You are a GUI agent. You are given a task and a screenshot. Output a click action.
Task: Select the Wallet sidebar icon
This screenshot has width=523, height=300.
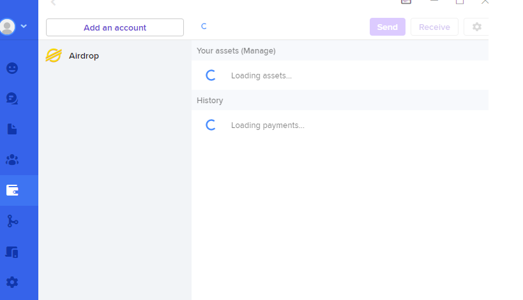coord(12,190)
